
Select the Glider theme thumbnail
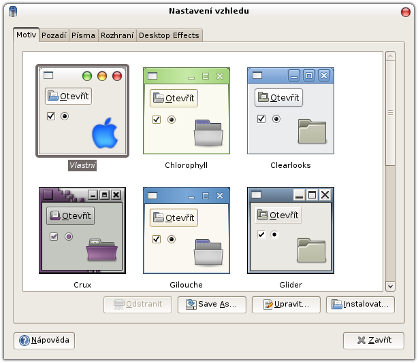click(291, 230)
